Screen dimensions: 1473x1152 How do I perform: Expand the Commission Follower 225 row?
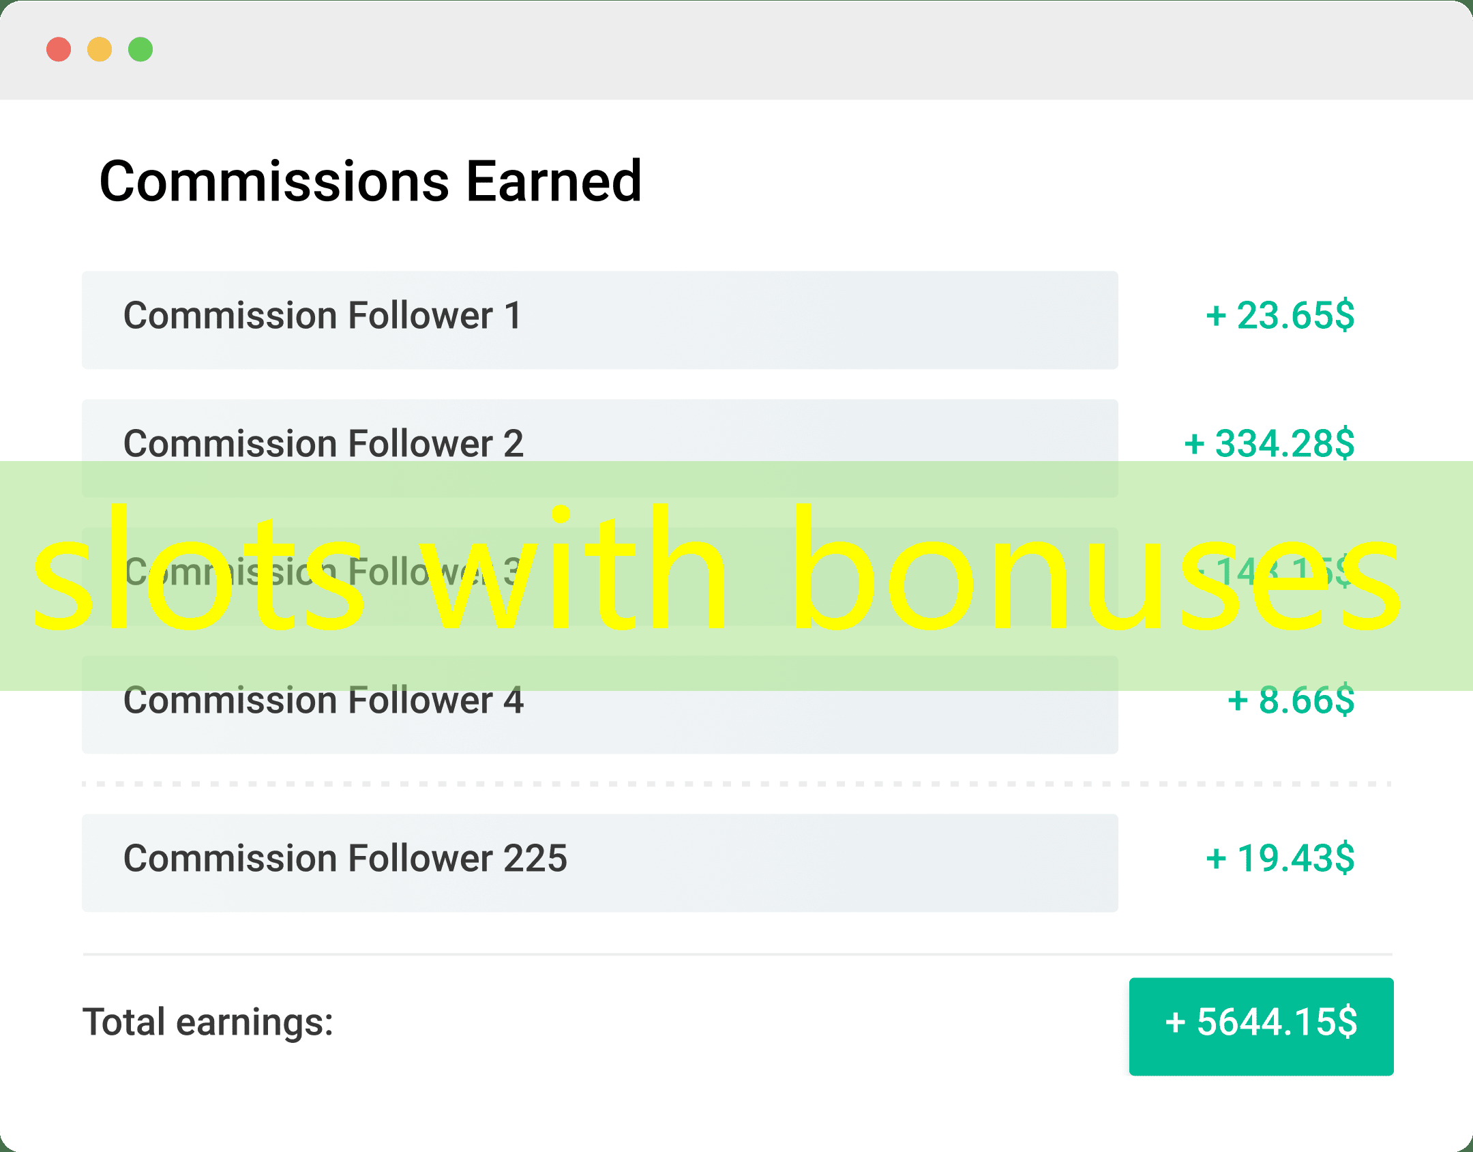(600, 861)
